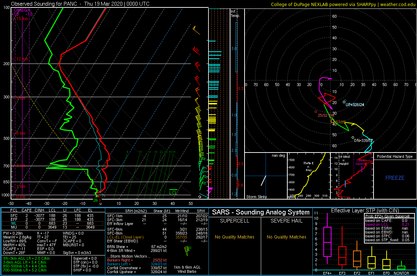
Task: Click 'No Quality Matches' under SUPERCELL
Action: [235, 237]
